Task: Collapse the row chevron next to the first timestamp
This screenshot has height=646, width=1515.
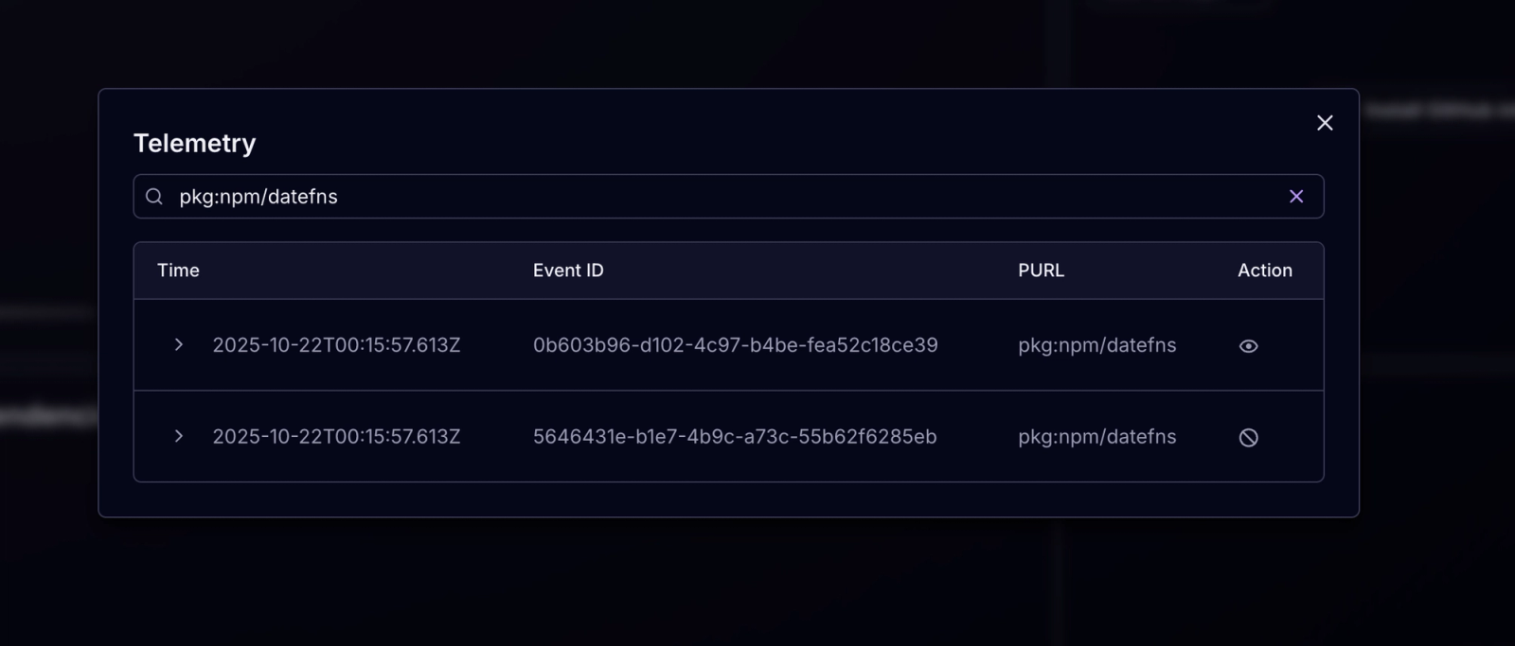Action: (x=178, y=345)
